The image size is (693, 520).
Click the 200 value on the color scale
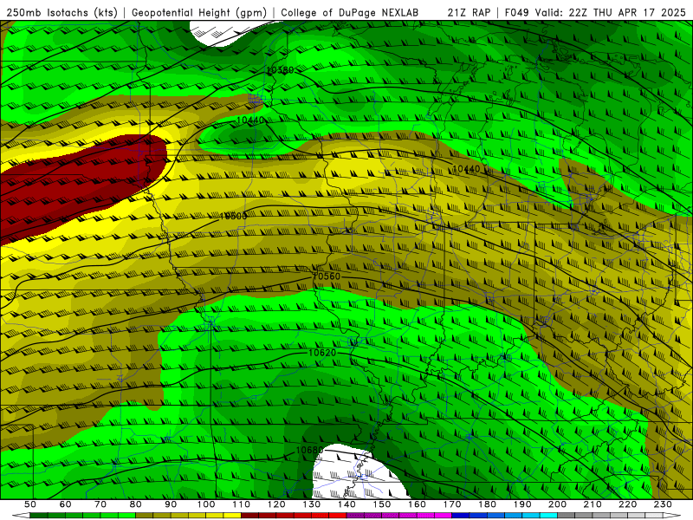point(557,504)
